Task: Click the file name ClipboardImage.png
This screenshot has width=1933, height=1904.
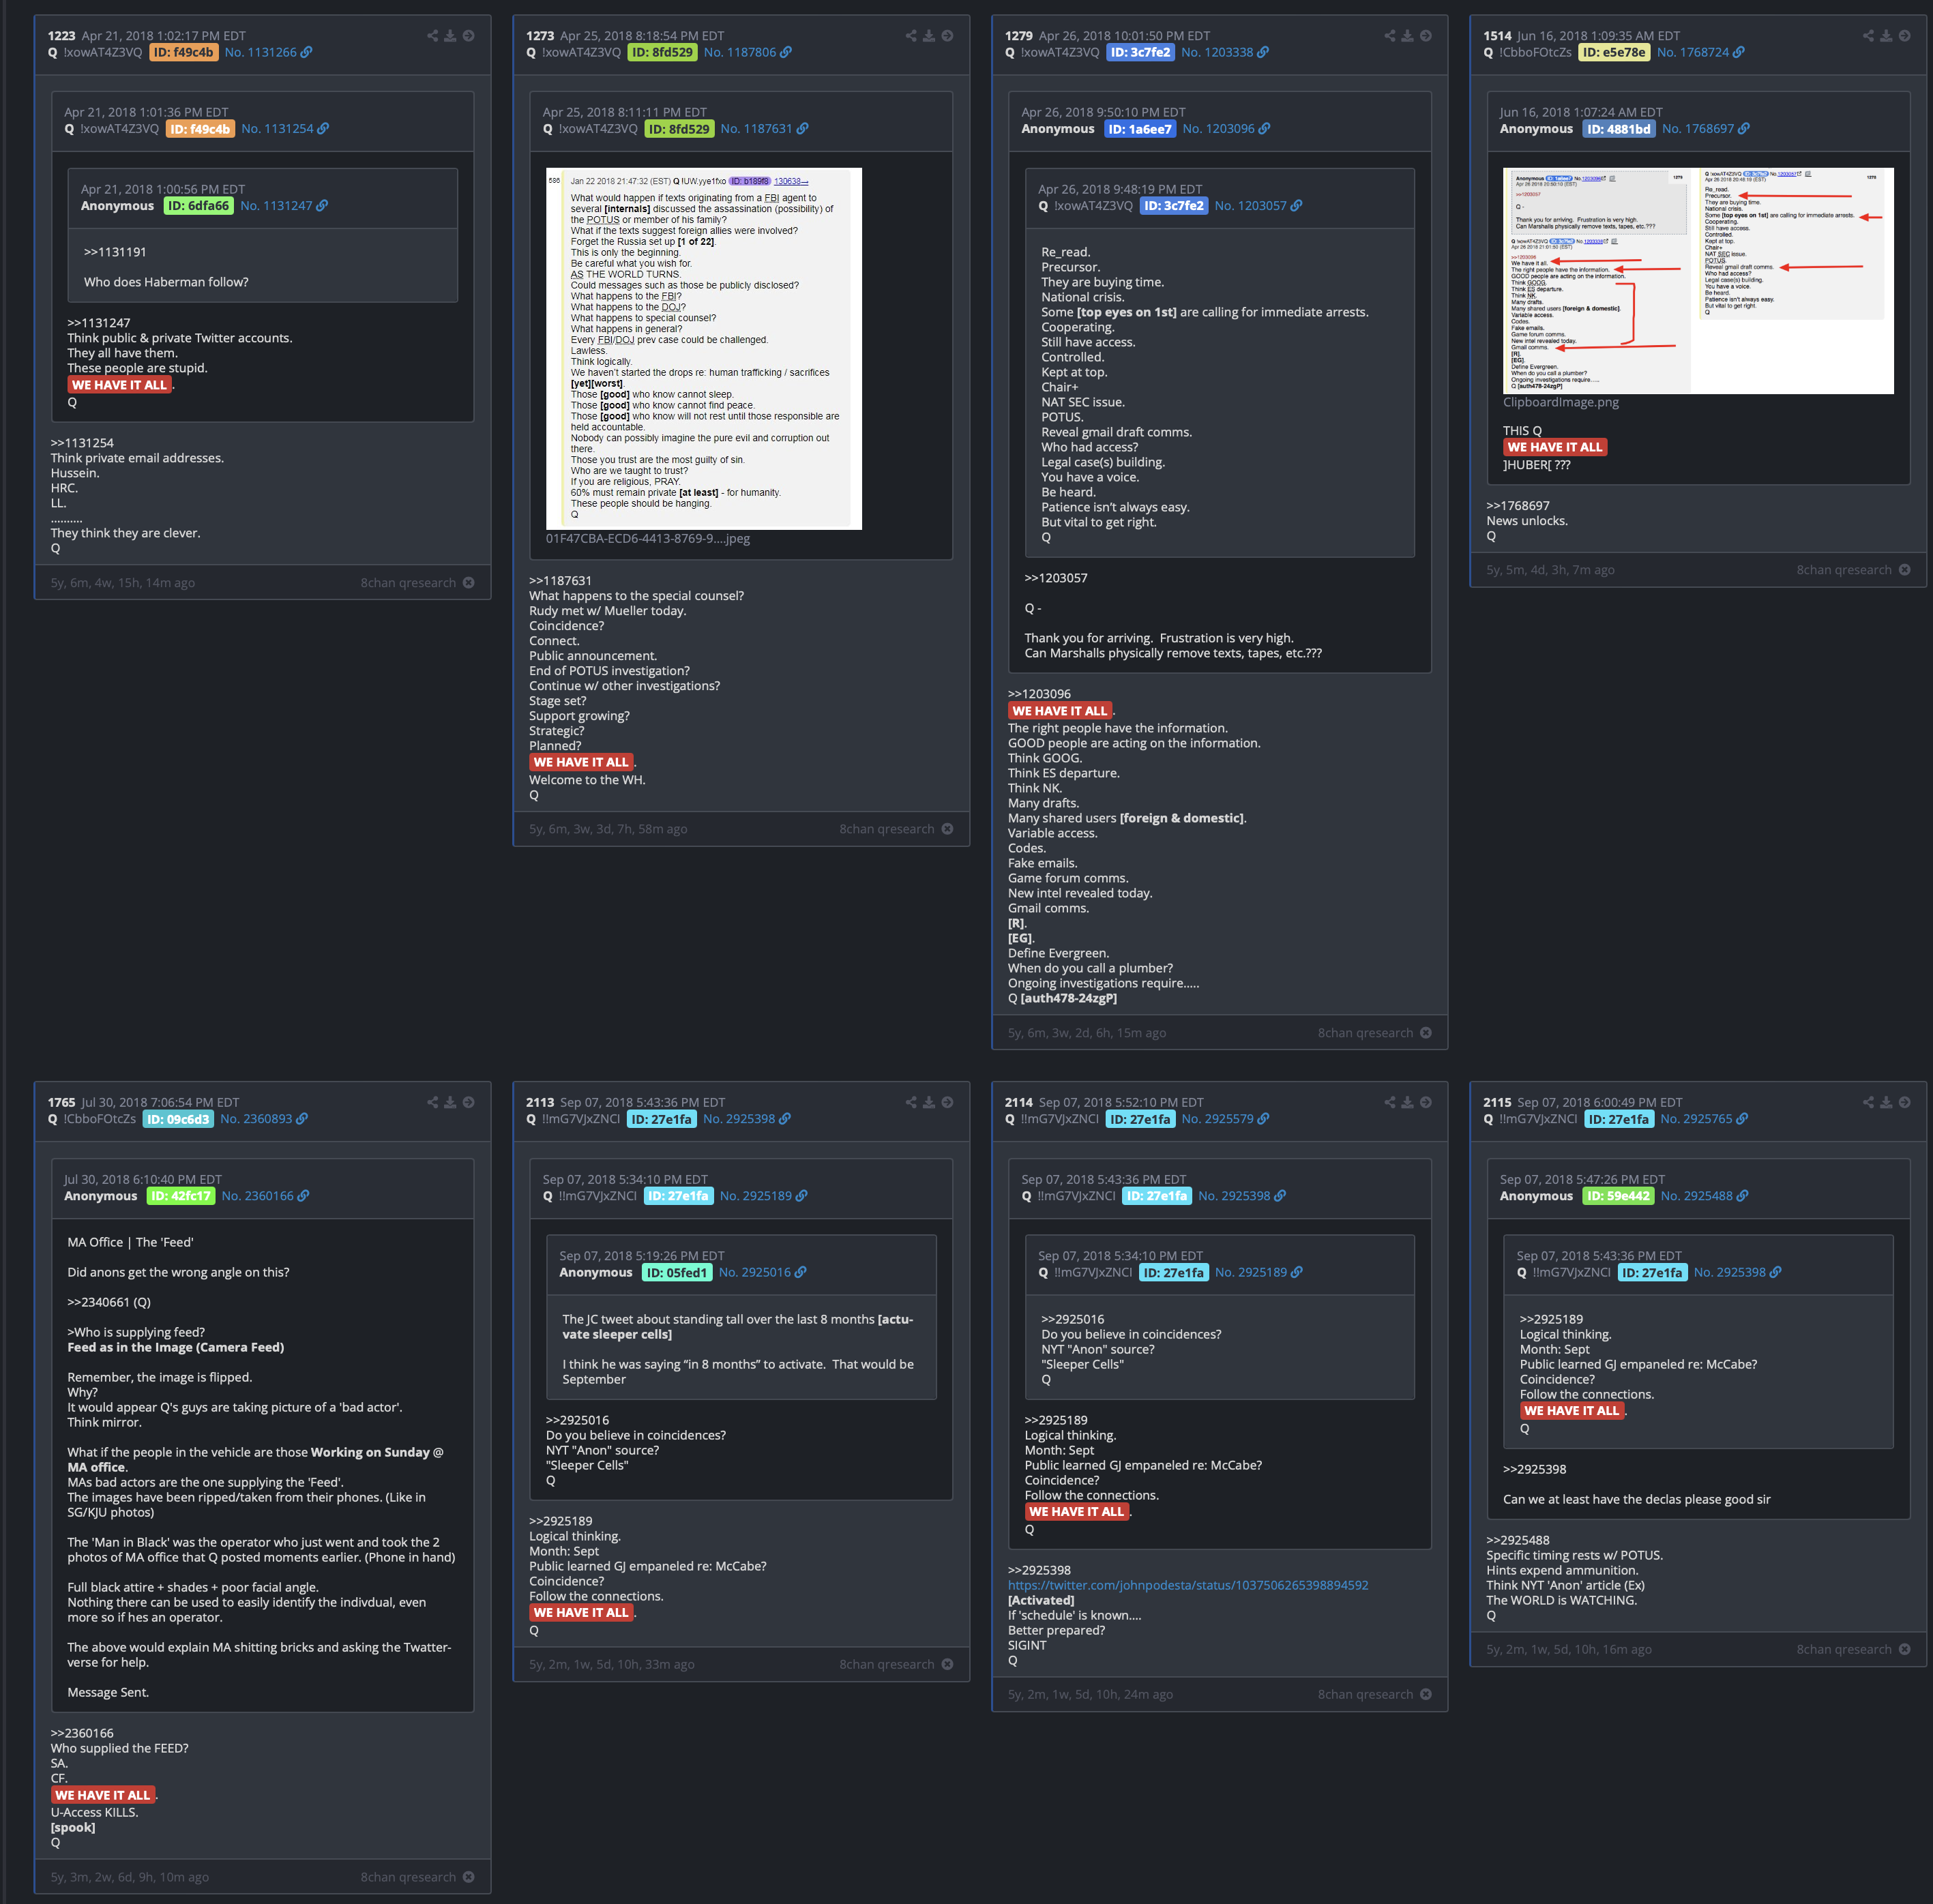Action: coord(1560,402)
